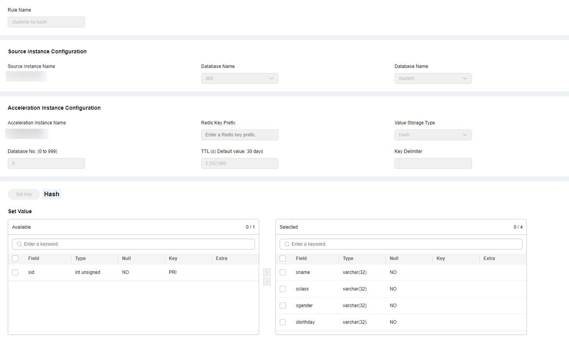Check the sgender field checkbox
Image resolution: width=569 pixels, height=350 pixels.
(283, 306)
